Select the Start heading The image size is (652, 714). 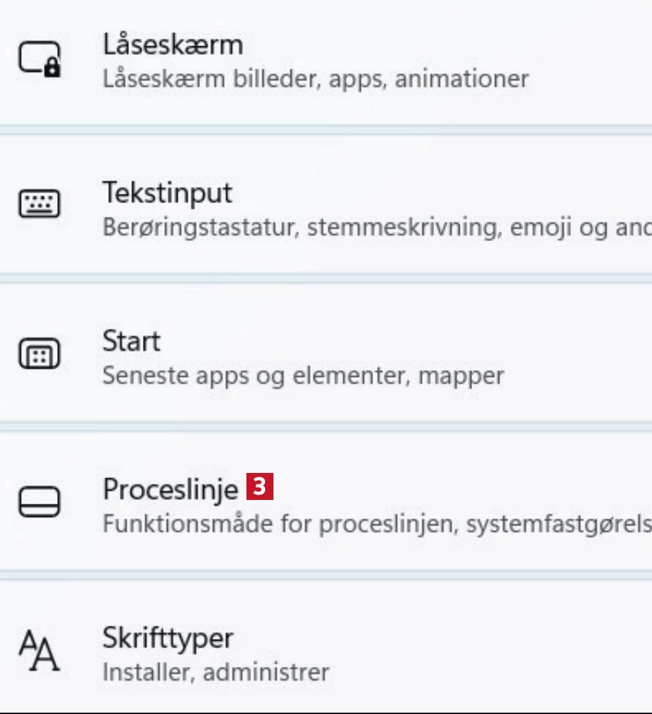tap(131, 341)
